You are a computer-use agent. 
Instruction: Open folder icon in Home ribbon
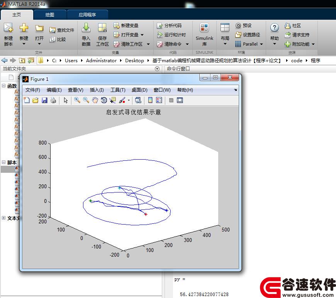pos(39,28)
